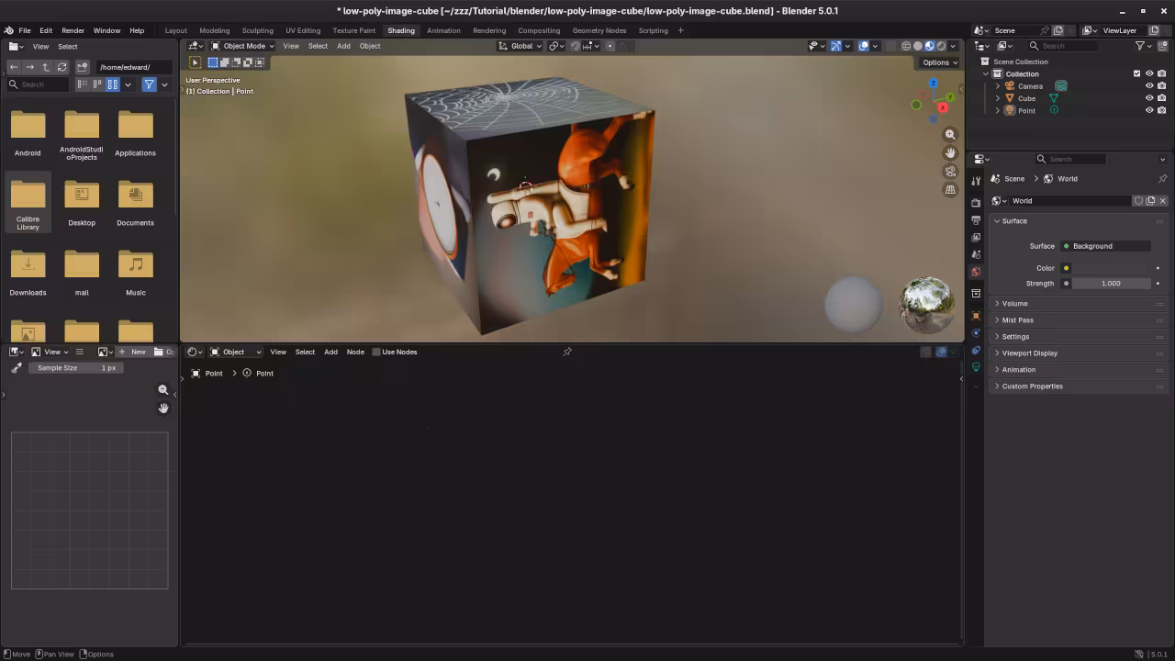Screen dimensions: 1175x661
Task: Click the Strength value field
Action: pyautogui.click(x=1111, y=283)
